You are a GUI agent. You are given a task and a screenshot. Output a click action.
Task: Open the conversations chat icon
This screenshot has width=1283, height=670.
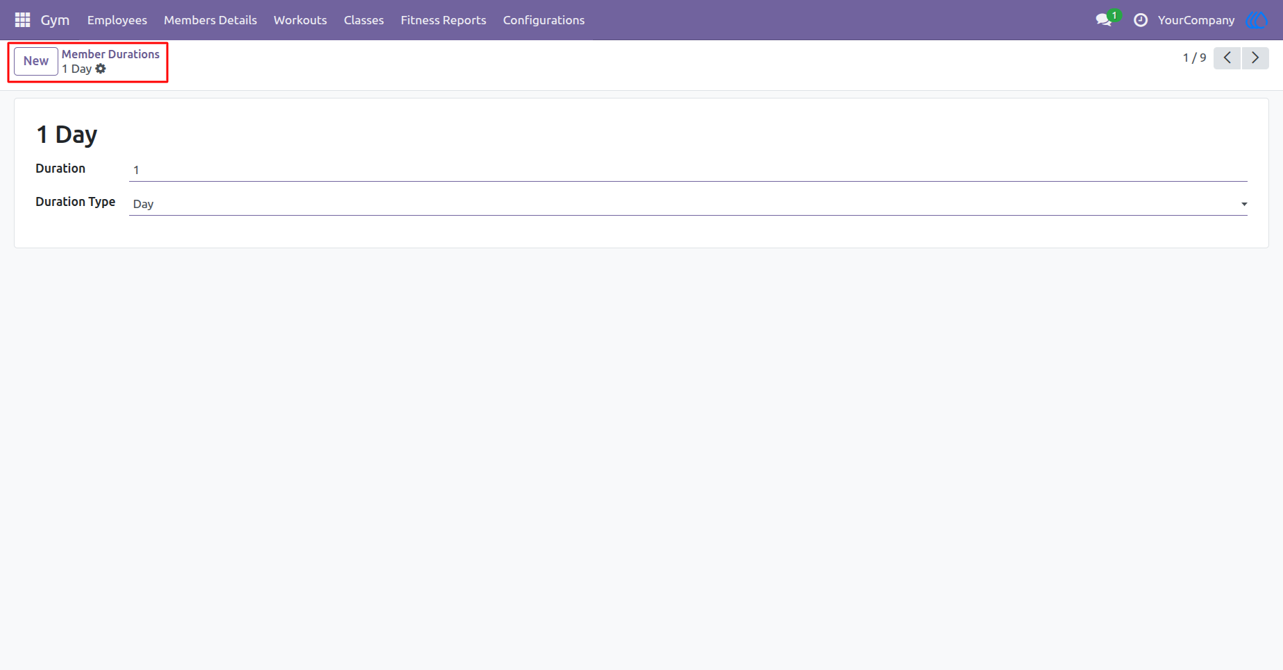tap(1104, 20)
